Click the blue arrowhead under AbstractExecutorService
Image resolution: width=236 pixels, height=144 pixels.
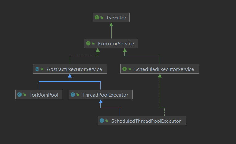point(70,76)
